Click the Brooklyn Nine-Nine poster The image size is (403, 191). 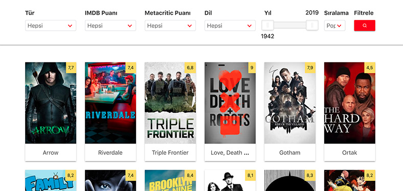(170, 180)
